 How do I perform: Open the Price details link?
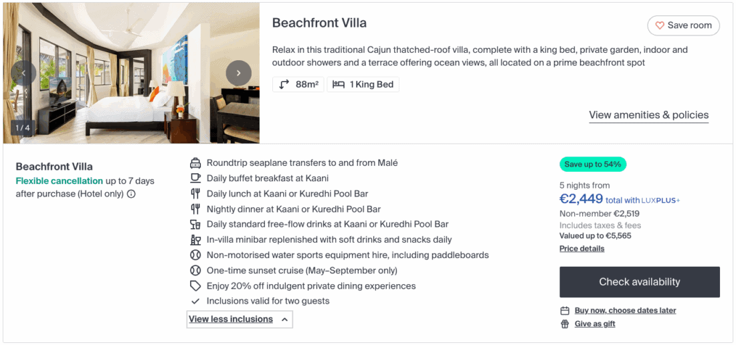pos(581,249)
